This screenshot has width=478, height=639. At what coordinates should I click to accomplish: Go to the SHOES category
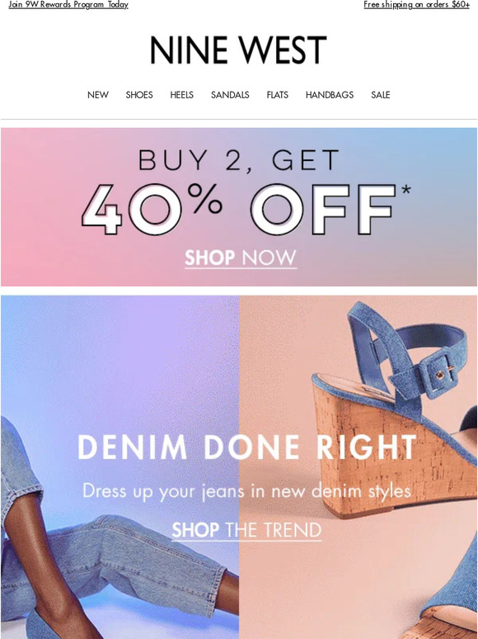pyautogui.click(x=139, y=95)
